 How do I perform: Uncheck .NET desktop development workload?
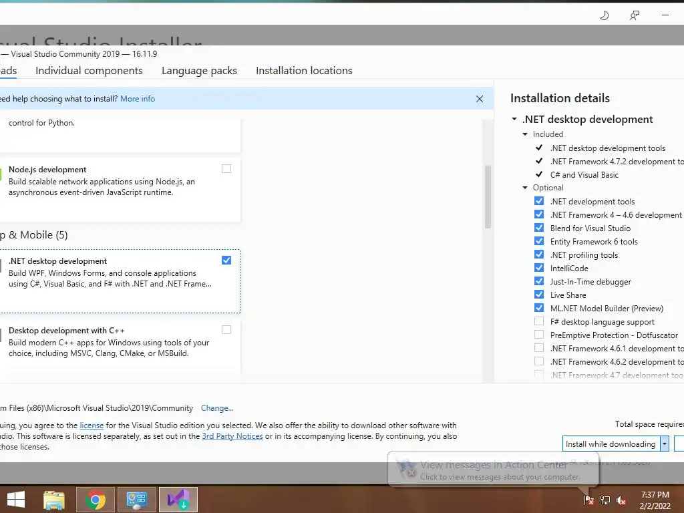[226, 261]
